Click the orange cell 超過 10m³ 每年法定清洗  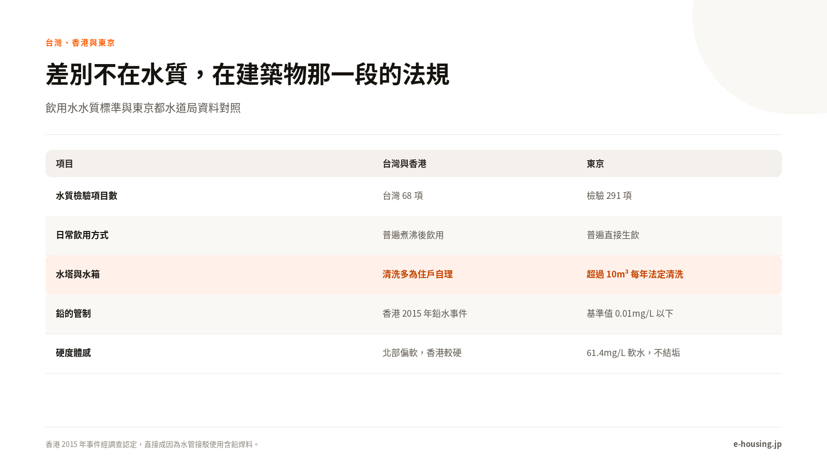pos(635,274)
